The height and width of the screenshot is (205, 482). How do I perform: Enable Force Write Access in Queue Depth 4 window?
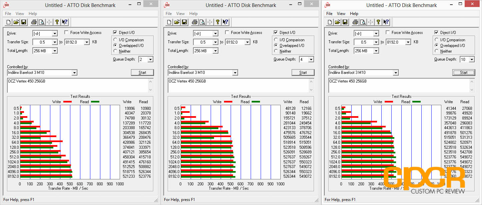[227, 33]
